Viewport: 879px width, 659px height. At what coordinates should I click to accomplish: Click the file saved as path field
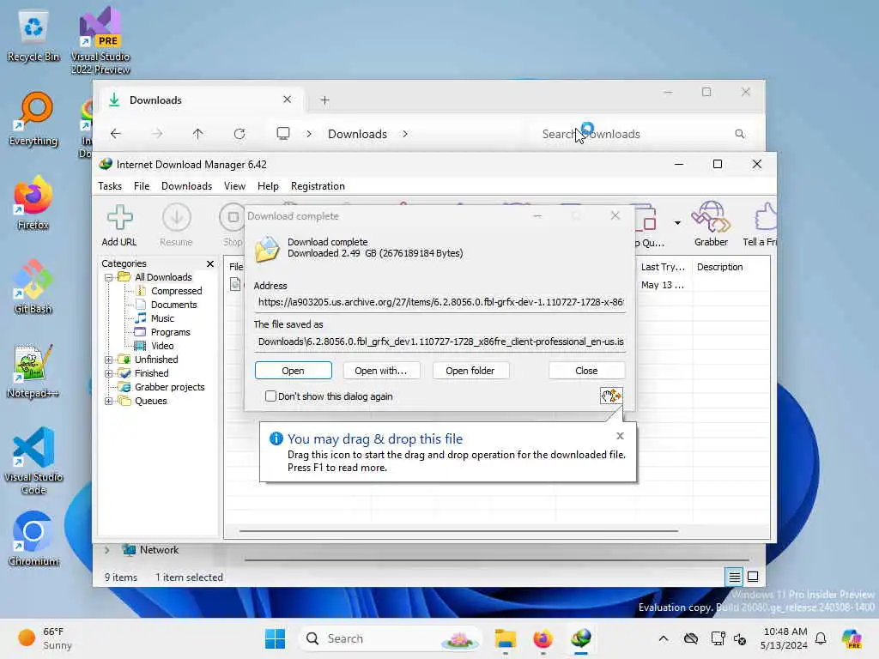pyautogui.click(x=440, y=342)
